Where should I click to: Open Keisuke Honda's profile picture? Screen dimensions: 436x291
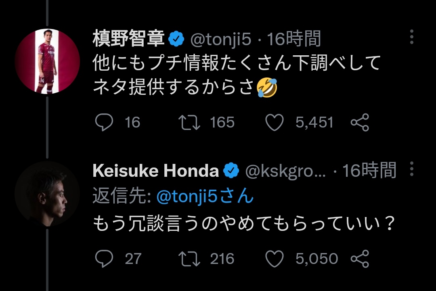47,194
